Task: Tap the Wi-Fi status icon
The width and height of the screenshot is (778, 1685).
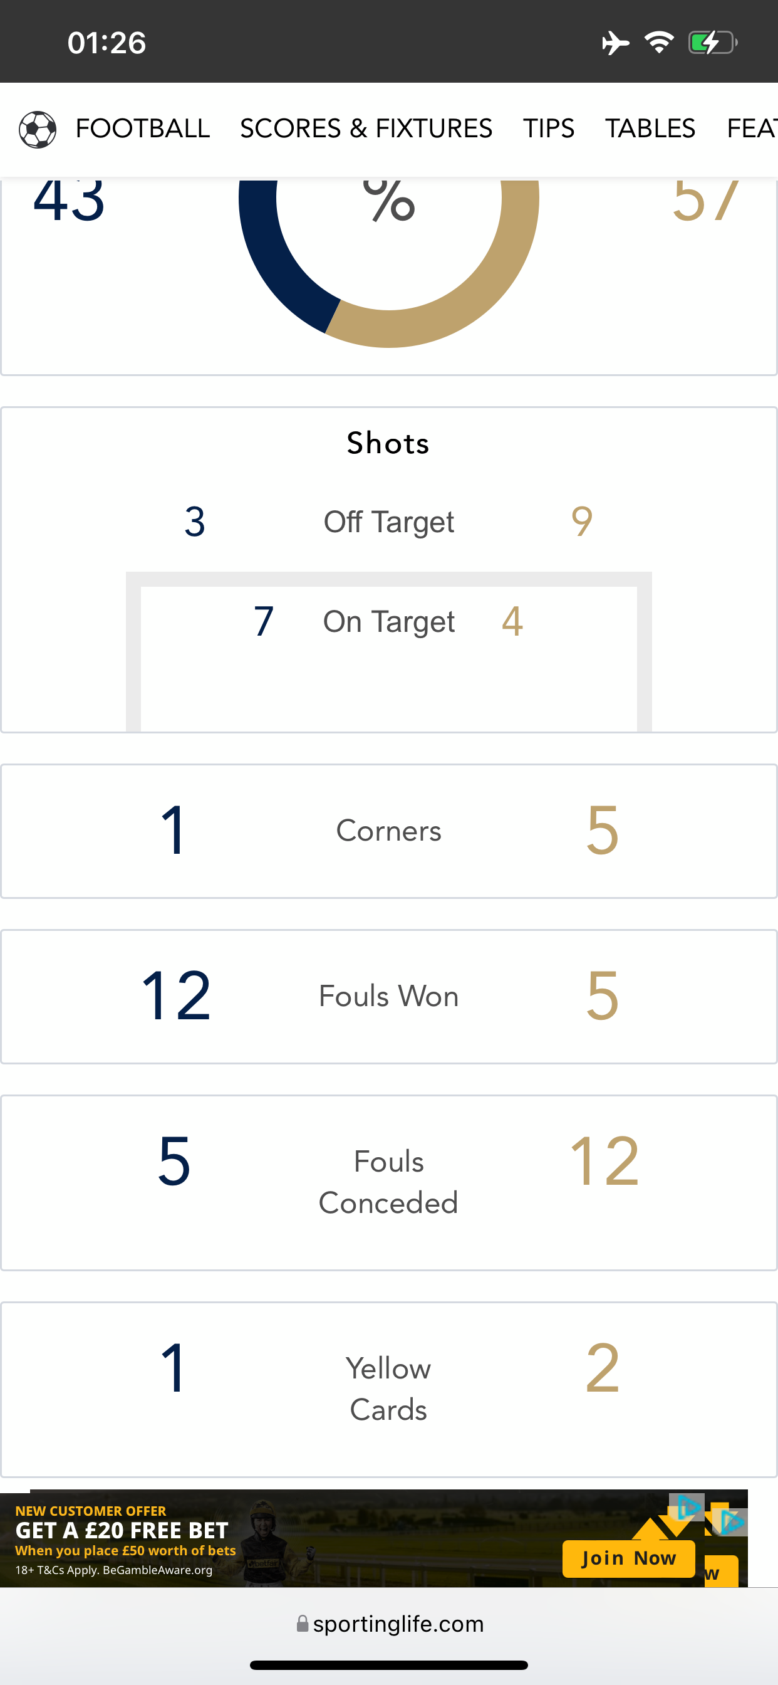Action: [x=659, y=43]
